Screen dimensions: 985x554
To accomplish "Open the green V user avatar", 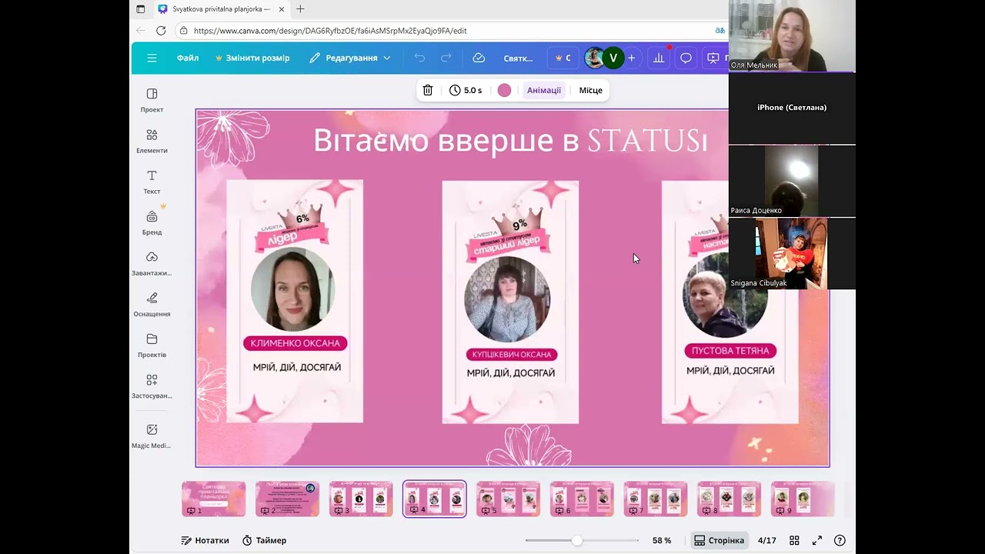I will pyautogui.click(x=613, y=58).
